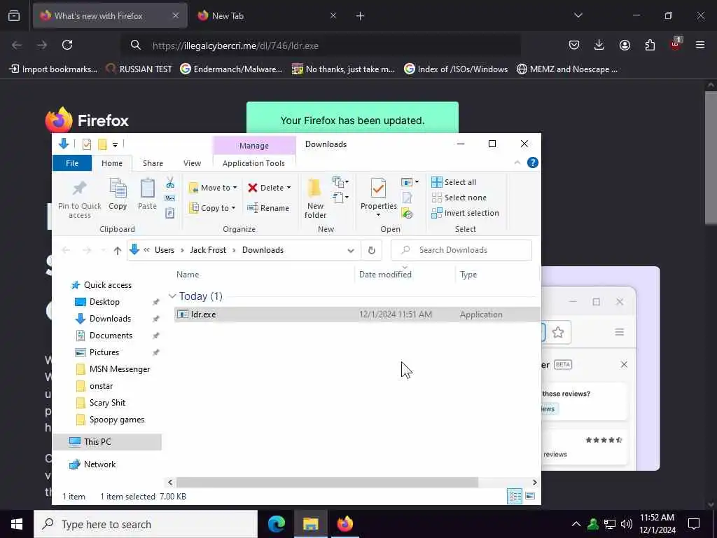Screen dimensions: 717x538
Task: Click the uBlock Origin extension icon
Action: coord(675,44)
